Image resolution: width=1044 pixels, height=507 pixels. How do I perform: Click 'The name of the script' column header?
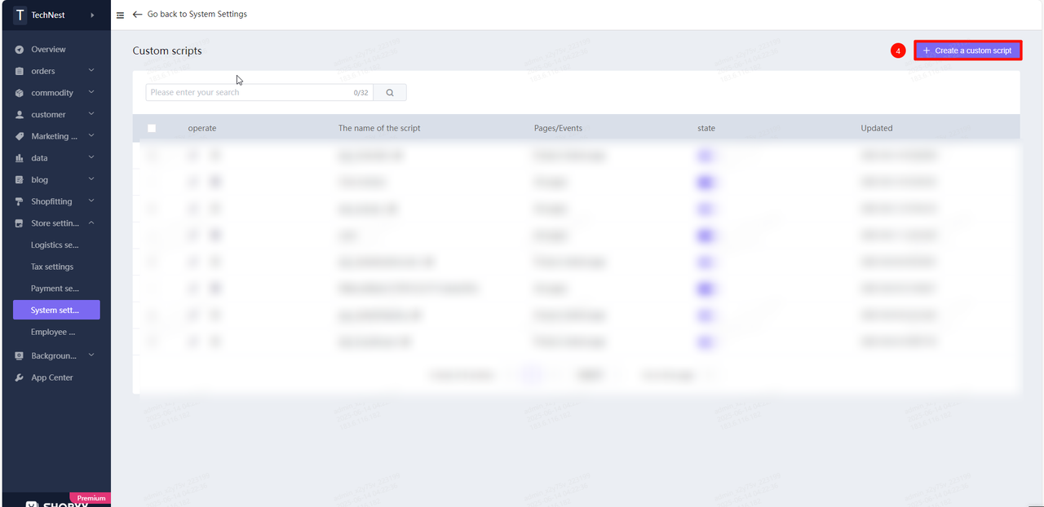[x=379, y=128]
